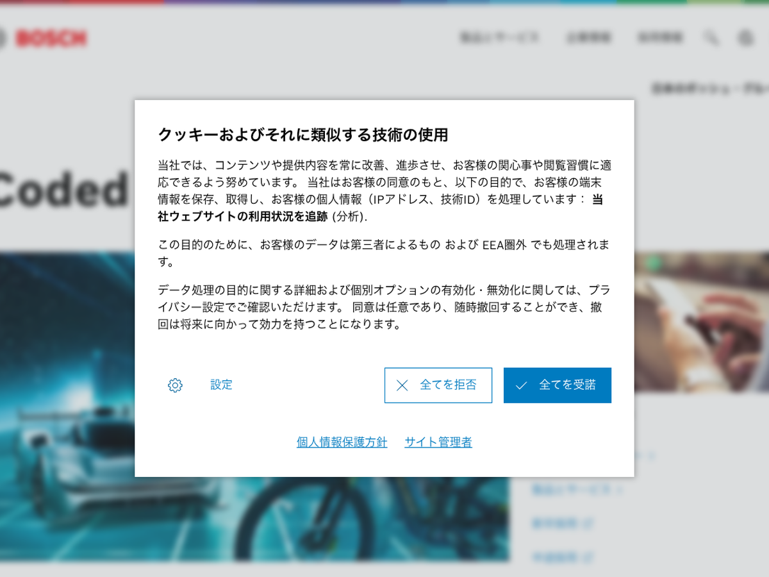Click the blurred Coded headline behind dialog
The image size is (769, 577).
pos(64,189)
